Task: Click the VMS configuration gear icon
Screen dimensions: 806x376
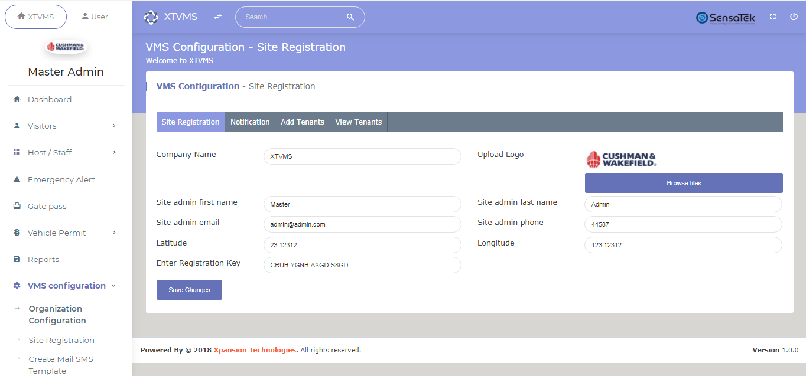Action: 17,286
